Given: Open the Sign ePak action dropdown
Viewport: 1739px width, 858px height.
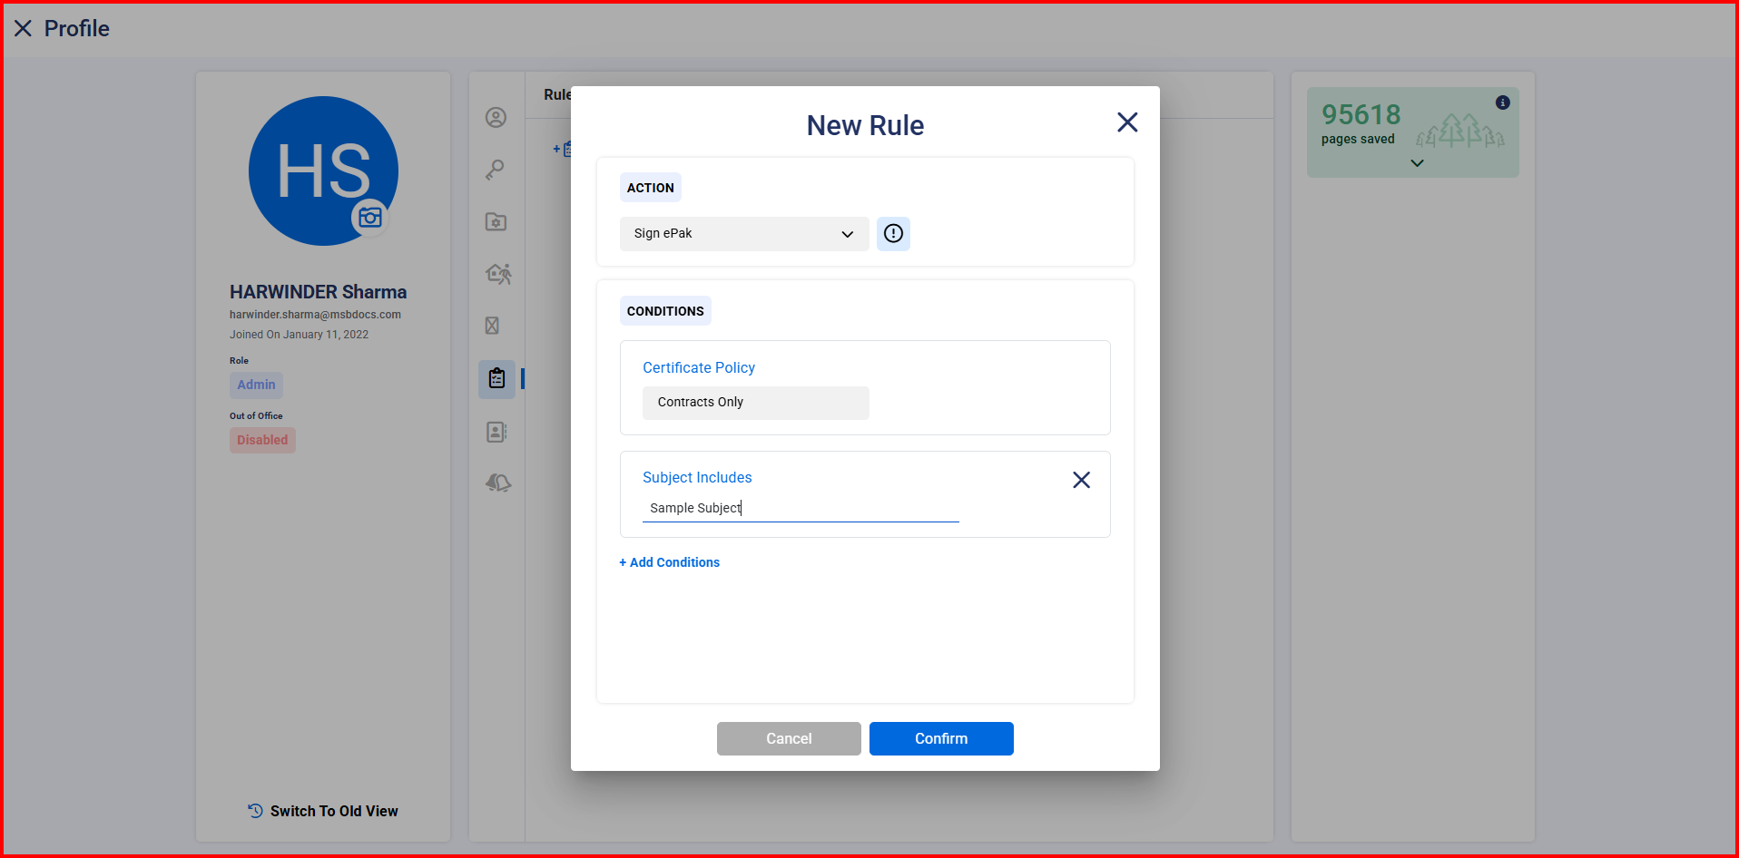Looking at the screenshot, I should pos(743,234).
